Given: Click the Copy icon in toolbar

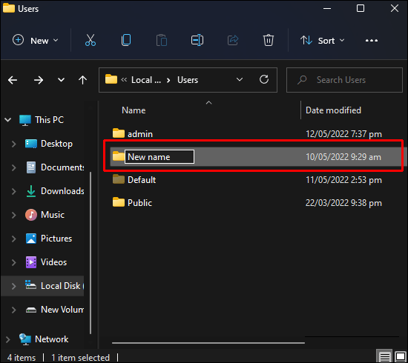Looking at the screenshot, I should (x=126, y=40).
